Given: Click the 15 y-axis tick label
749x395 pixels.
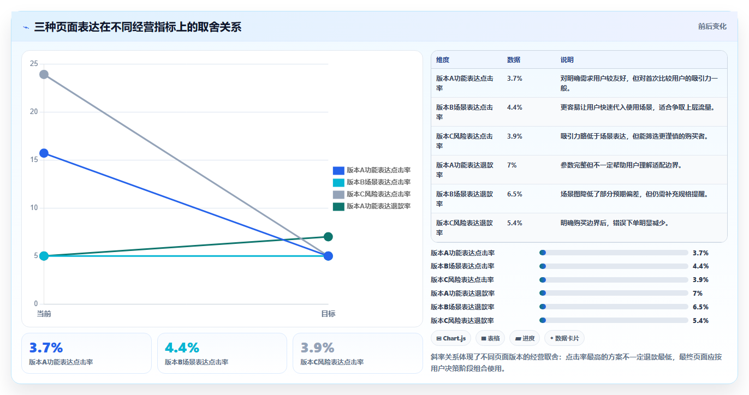Looking at the screenshot, I should [34, 160].
